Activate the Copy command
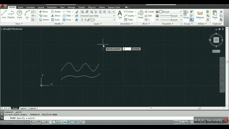The width and height of the screenshot is (229, 129). tap(43, 16)
